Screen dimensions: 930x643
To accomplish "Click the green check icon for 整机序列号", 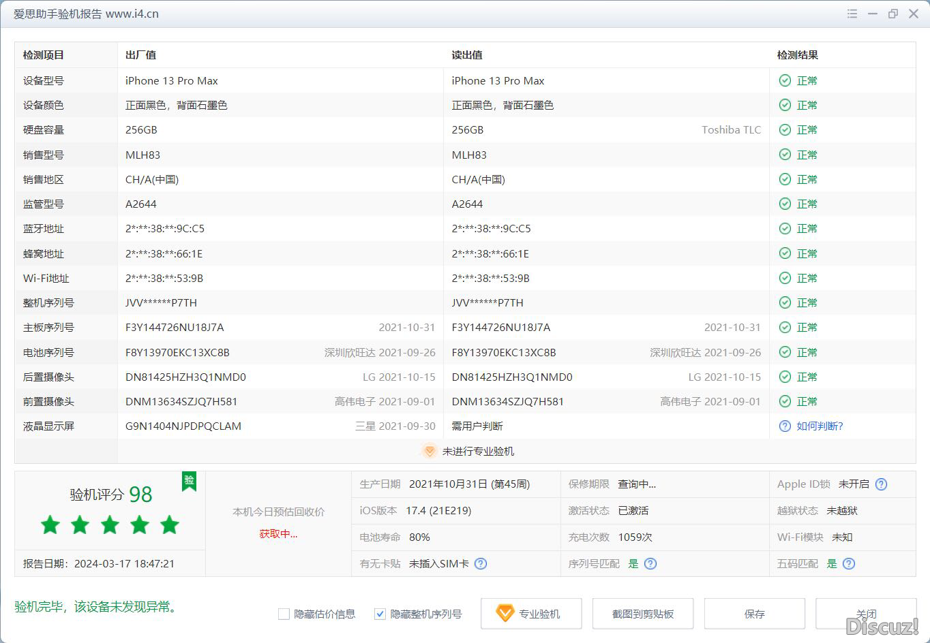I will pos(785,302).
